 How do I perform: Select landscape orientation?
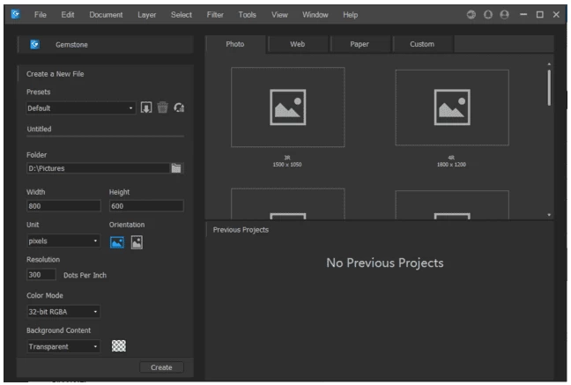[117, 241]
